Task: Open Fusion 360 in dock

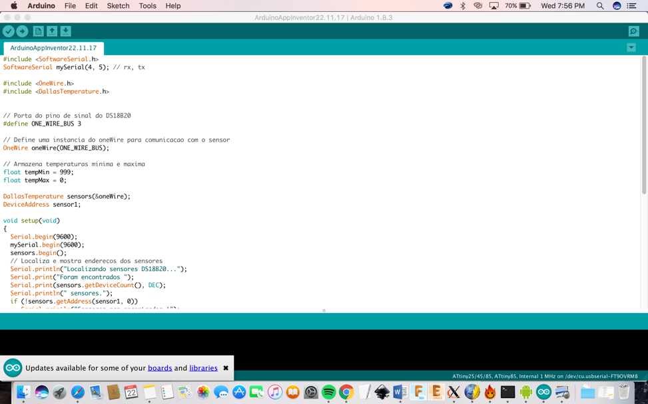Action: 418,391
